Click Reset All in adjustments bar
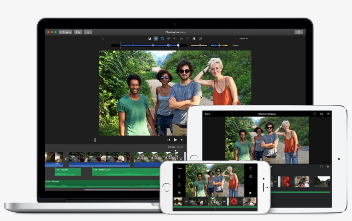This screenshot has height=221, width=352. tap(243, 38)
